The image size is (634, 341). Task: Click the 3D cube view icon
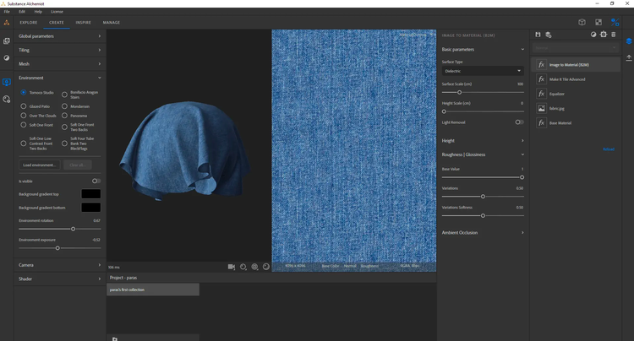tap(582, 23)
